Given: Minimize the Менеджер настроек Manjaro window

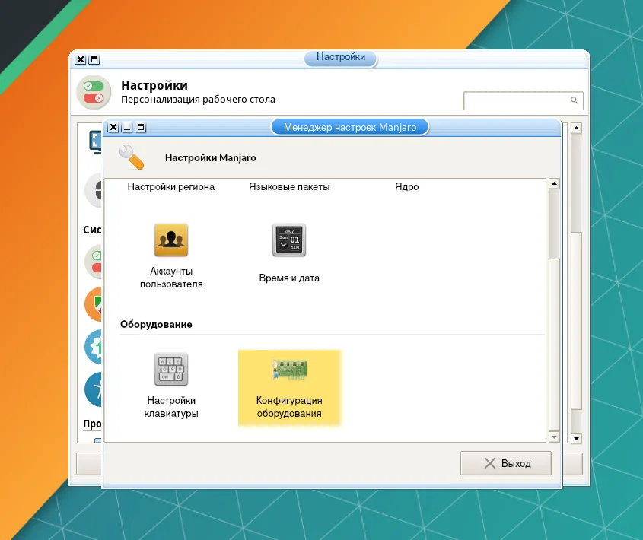Looking at the screenshot, I should coord(127,128).
